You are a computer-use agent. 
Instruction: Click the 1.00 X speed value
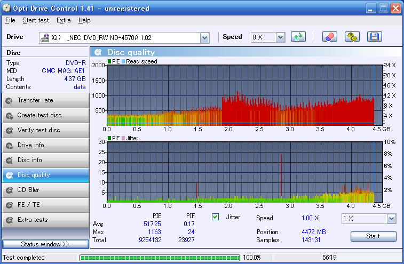point(310,218)
